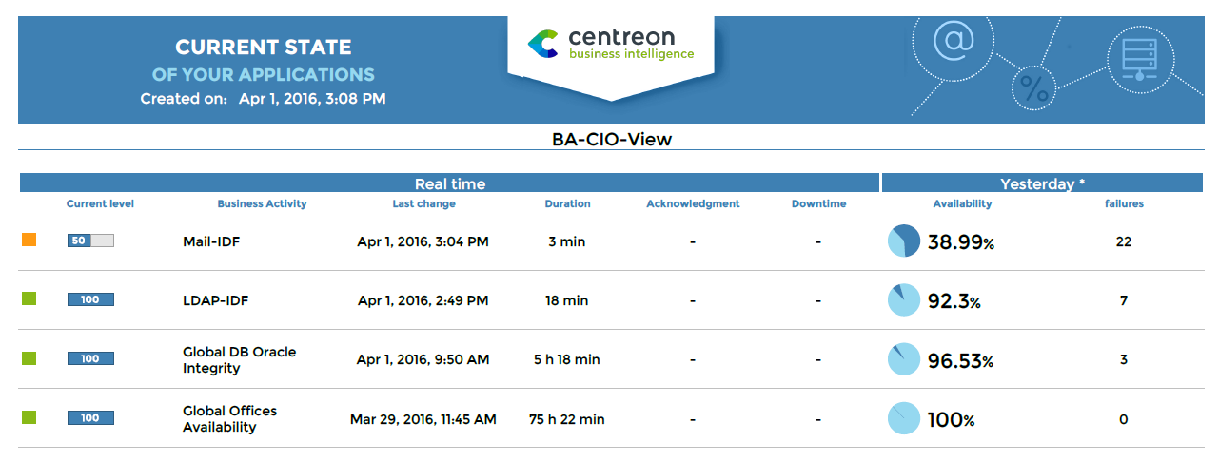Open Global Offices Availability activity

point(229,419)
